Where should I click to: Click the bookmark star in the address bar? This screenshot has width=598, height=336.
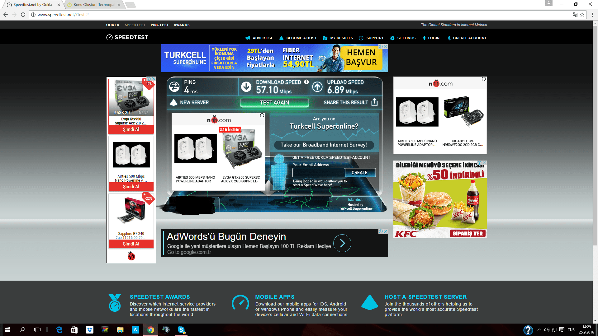[x=582, y=14]
